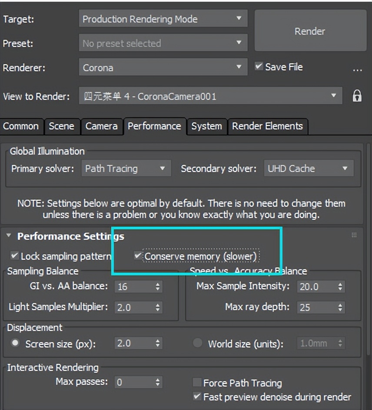372x410 pixels.
Task: Open Secondary solver dropdown
Action: 309,168
